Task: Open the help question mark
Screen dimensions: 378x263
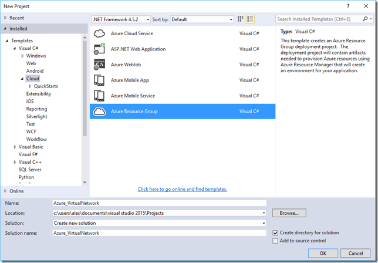Action: (348, 6)
